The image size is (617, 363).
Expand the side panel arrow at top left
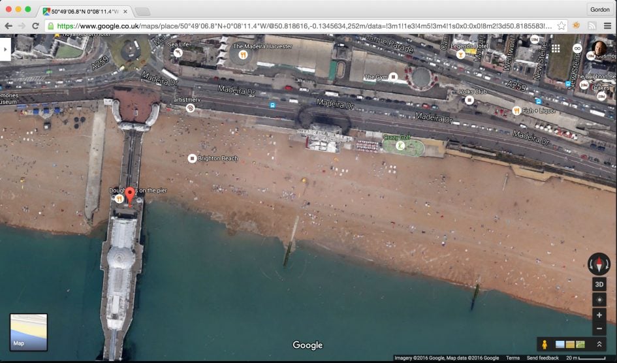point(5,49)
